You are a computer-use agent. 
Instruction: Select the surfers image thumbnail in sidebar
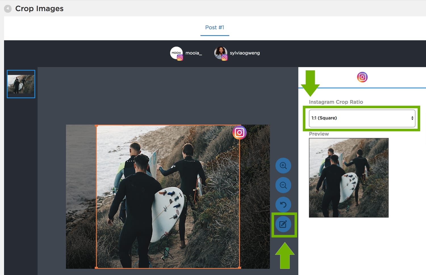tap(21, 84)
